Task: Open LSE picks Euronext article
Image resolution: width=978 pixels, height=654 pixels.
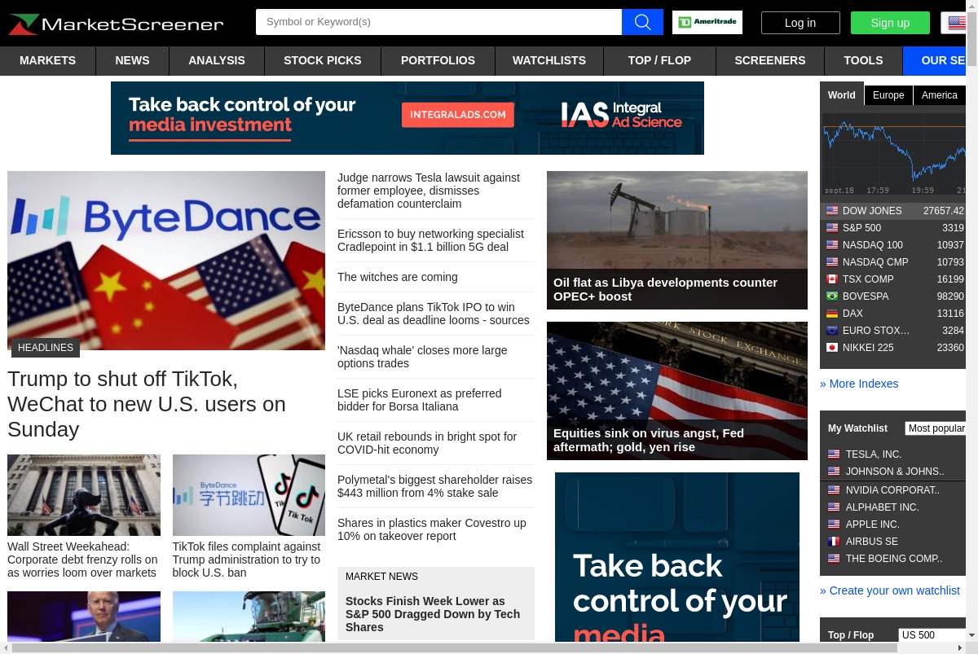Action: coord(420,400)
